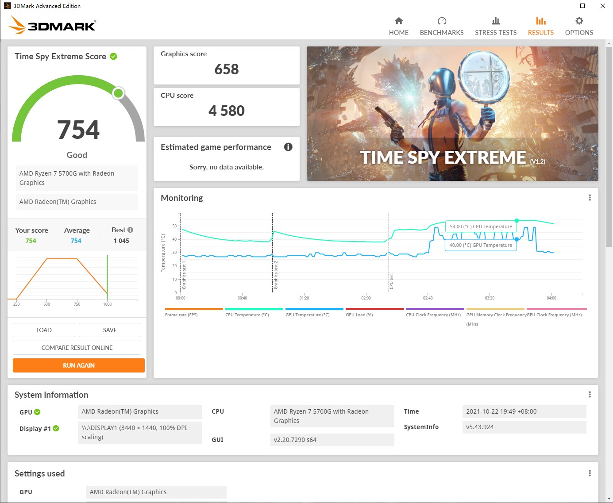The height and width of the screenshot is (503, 613).
Task: Toggle GPU Load (%) legend entry
Action: (x=374, y=312)
